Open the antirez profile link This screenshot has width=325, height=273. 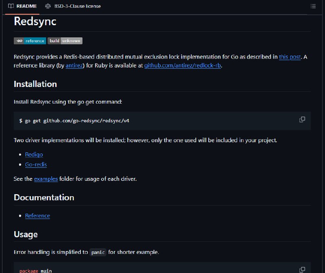pos(74,65)
